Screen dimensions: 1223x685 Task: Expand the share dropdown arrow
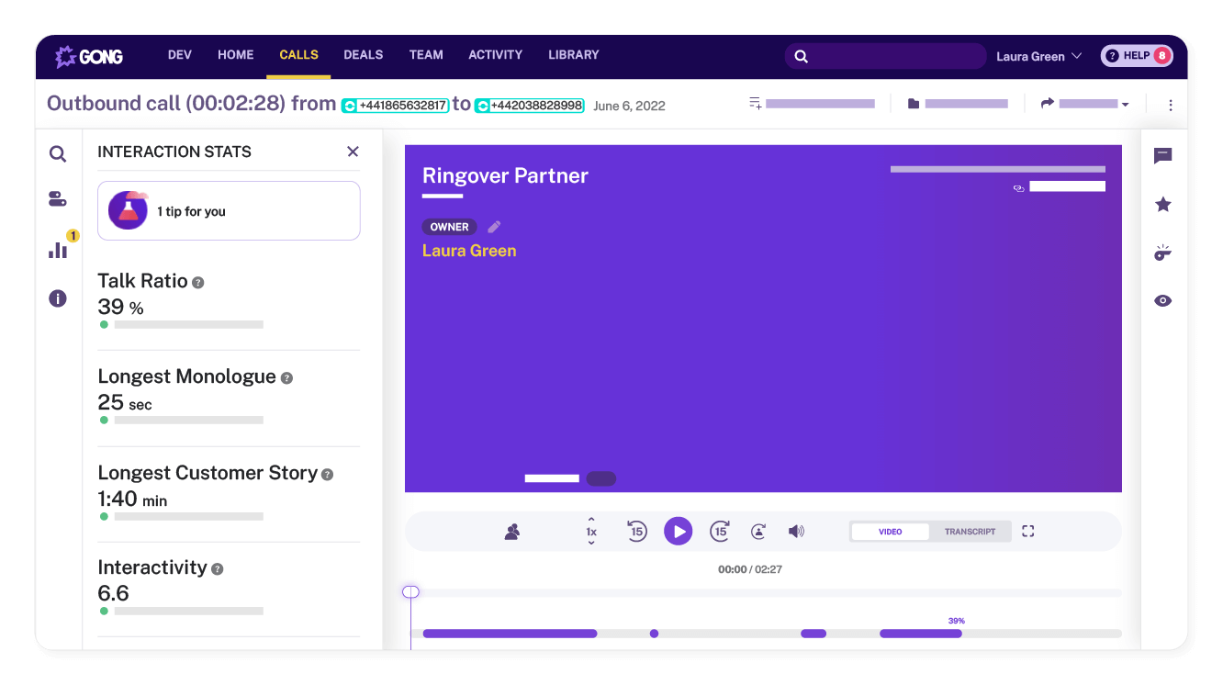(x=1125, y=105)
